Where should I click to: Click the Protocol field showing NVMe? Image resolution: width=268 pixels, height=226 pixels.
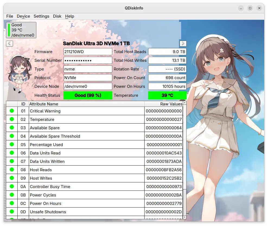tap(88, 78)
